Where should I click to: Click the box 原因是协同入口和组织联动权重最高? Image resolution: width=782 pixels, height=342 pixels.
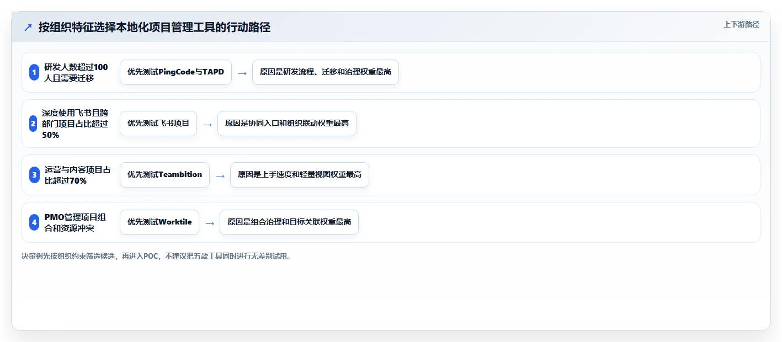tap(287, 124)
